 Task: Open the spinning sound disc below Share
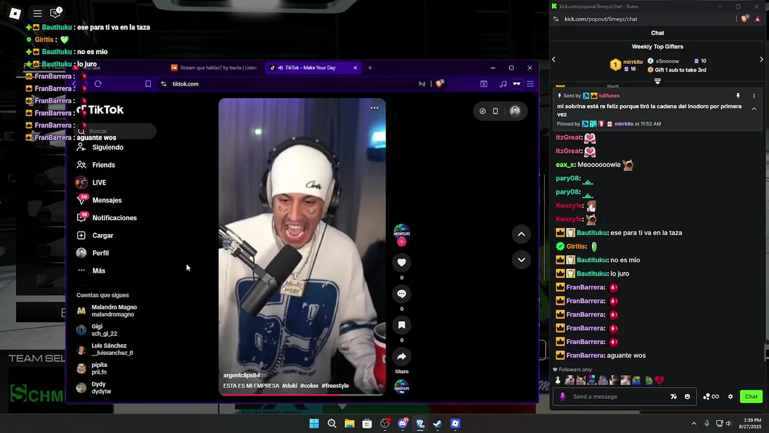pos(401,387)
